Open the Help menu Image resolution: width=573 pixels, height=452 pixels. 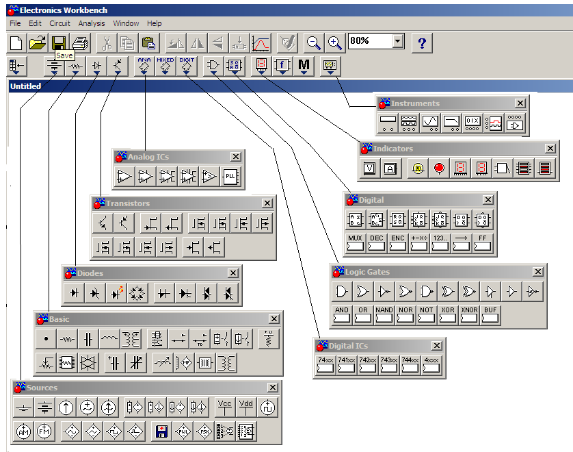click(x=155, y=23)
